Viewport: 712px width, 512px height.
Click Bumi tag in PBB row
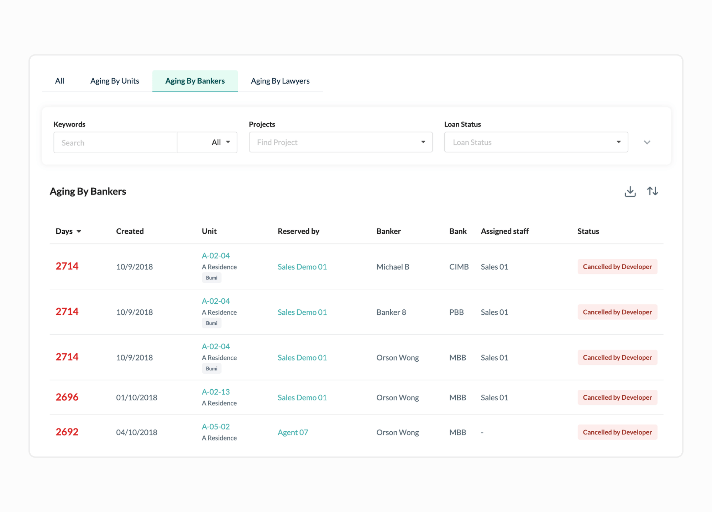(211, 323)
